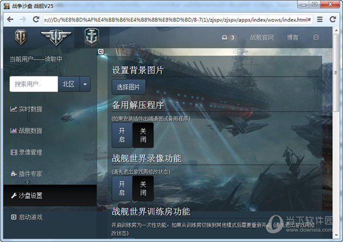Open the World of Warships anchor logo tab
343x242 pixels.
[x=91, y=37]
